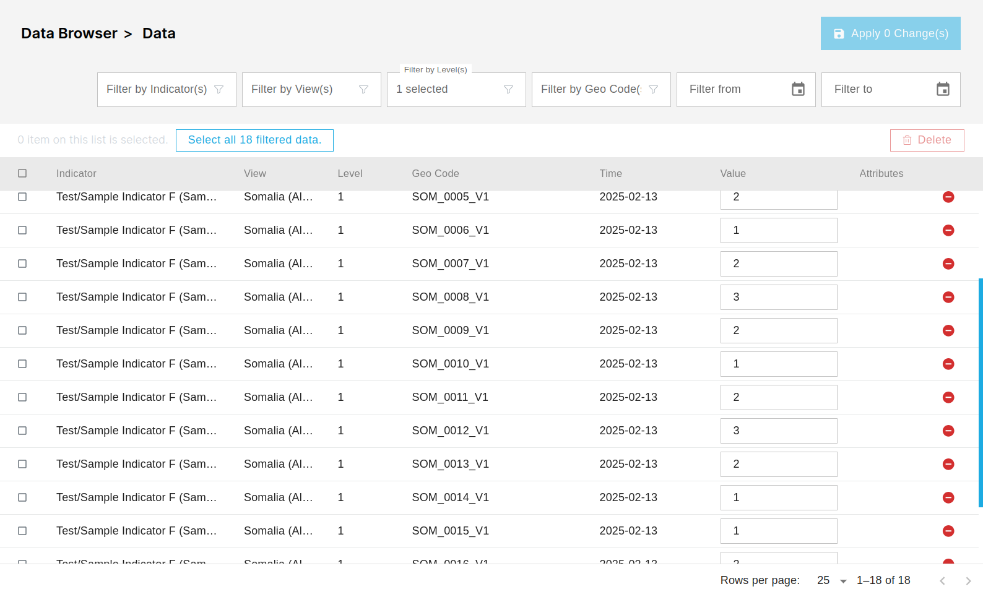Click the vertical table scrollbar
Screen dimensions: 983x597
[981, 393]
